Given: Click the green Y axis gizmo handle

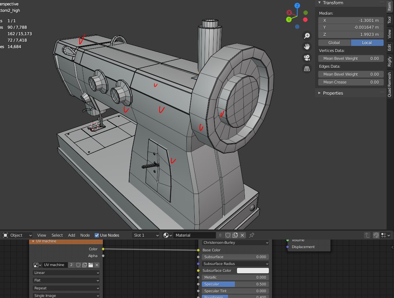Looking at the screenshot, I should (x=289, y=19).
